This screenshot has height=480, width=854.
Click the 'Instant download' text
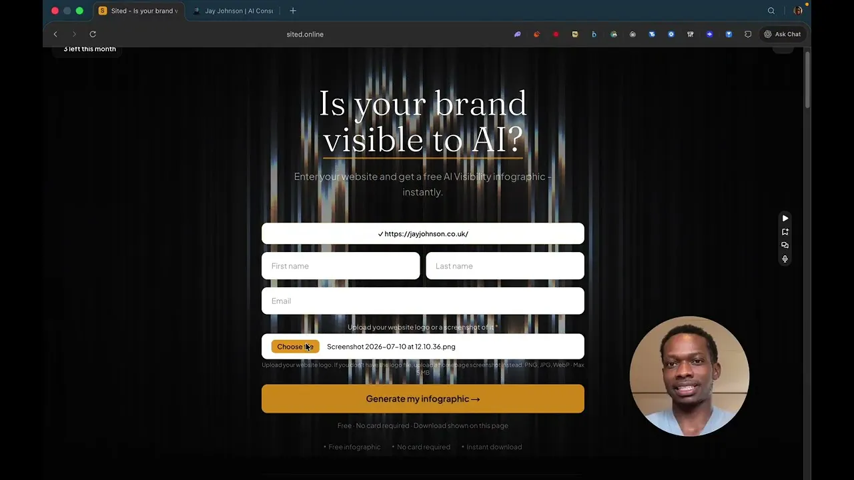[x=494, y=447]
